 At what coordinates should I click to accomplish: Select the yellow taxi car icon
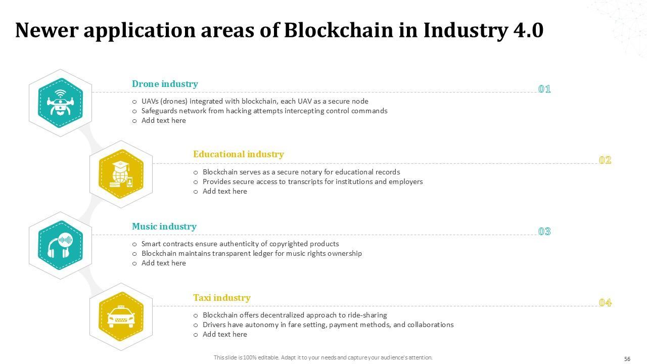pos(121,317)
